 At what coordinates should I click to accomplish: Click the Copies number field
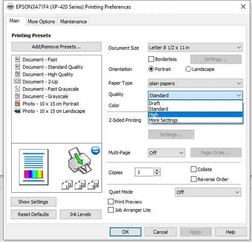(144, 172)
